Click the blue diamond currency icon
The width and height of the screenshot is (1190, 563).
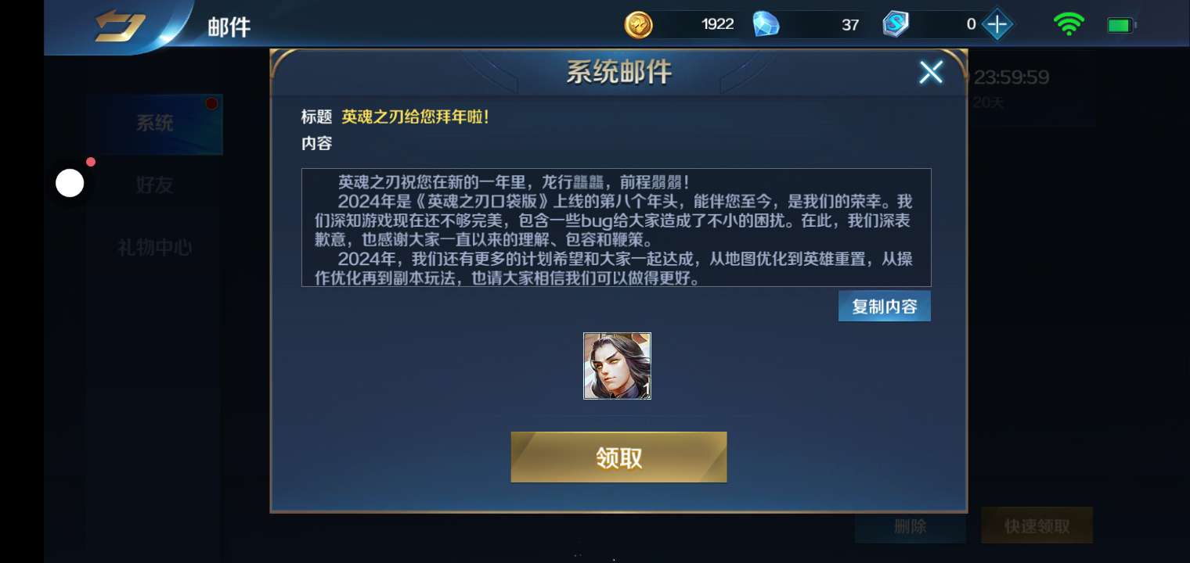766,24
